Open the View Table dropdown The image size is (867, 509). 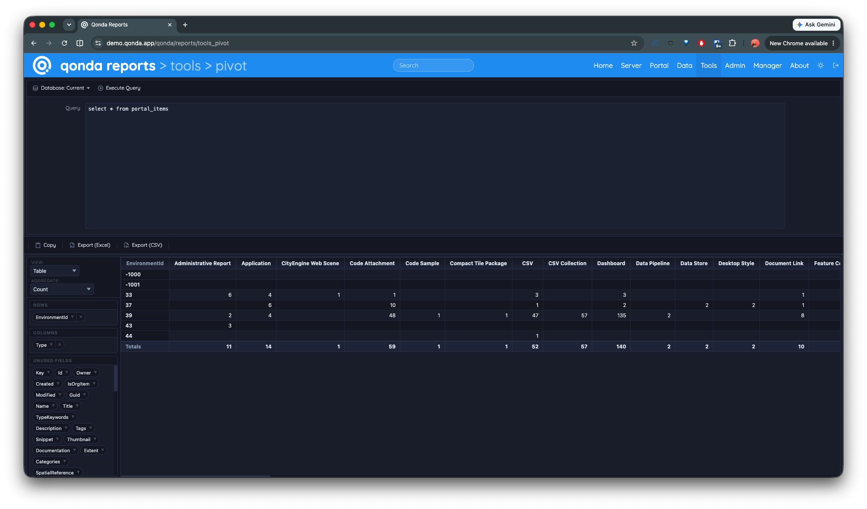tap(55, 271)
